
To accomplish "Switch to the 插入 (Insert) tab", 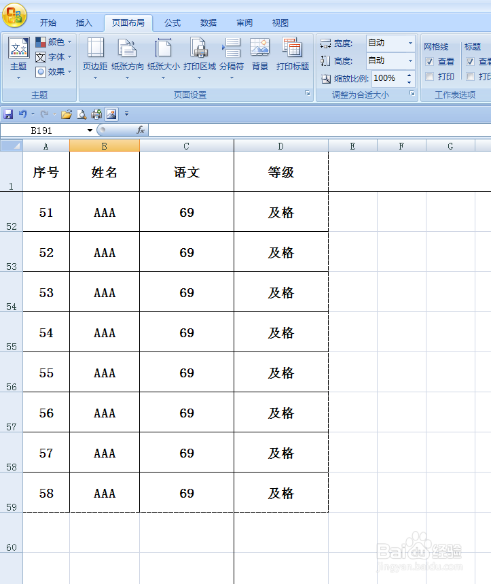I will tap(84, 23).
